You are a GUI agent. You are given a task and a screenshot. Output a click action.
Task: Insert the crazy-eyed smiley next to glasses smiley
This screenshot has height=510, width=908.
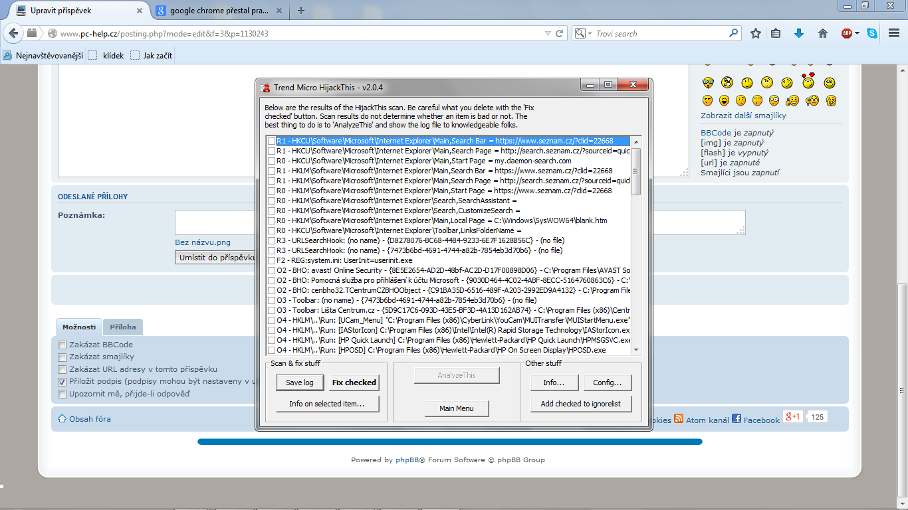pos(727,83)
